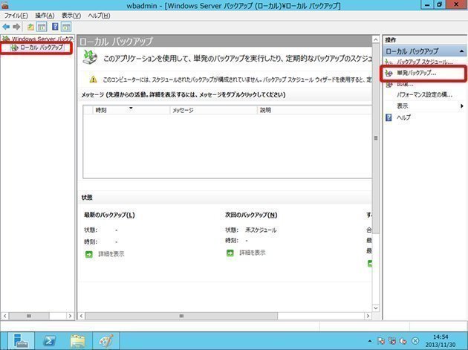Click the forward arrow in the toolbar
468x350 pixels.
click(16, 27)
